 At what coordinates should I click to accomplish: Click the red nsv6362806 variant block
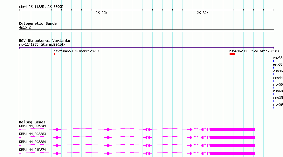coord(232,54)
